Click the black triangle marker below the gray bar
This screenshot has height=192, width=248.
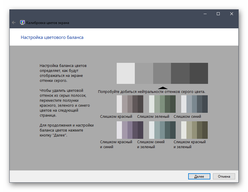pos(163,87)
